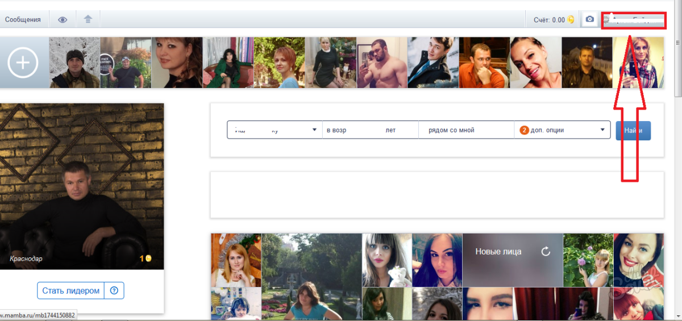The image size is (682, 321).
Task: Open the Сообщения menu item
Action: point(23,20)
